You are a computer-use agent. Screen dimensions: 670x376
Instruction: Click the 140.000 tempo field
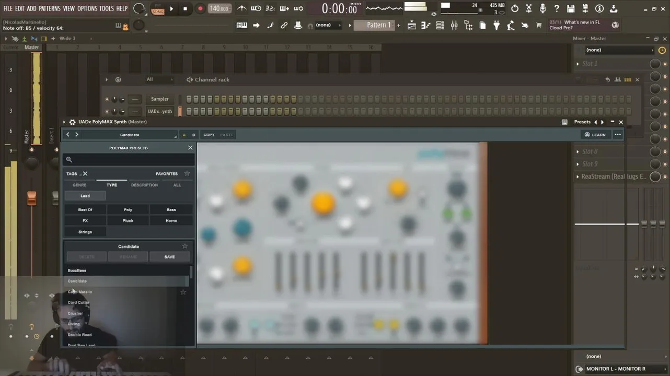(219, 8)
